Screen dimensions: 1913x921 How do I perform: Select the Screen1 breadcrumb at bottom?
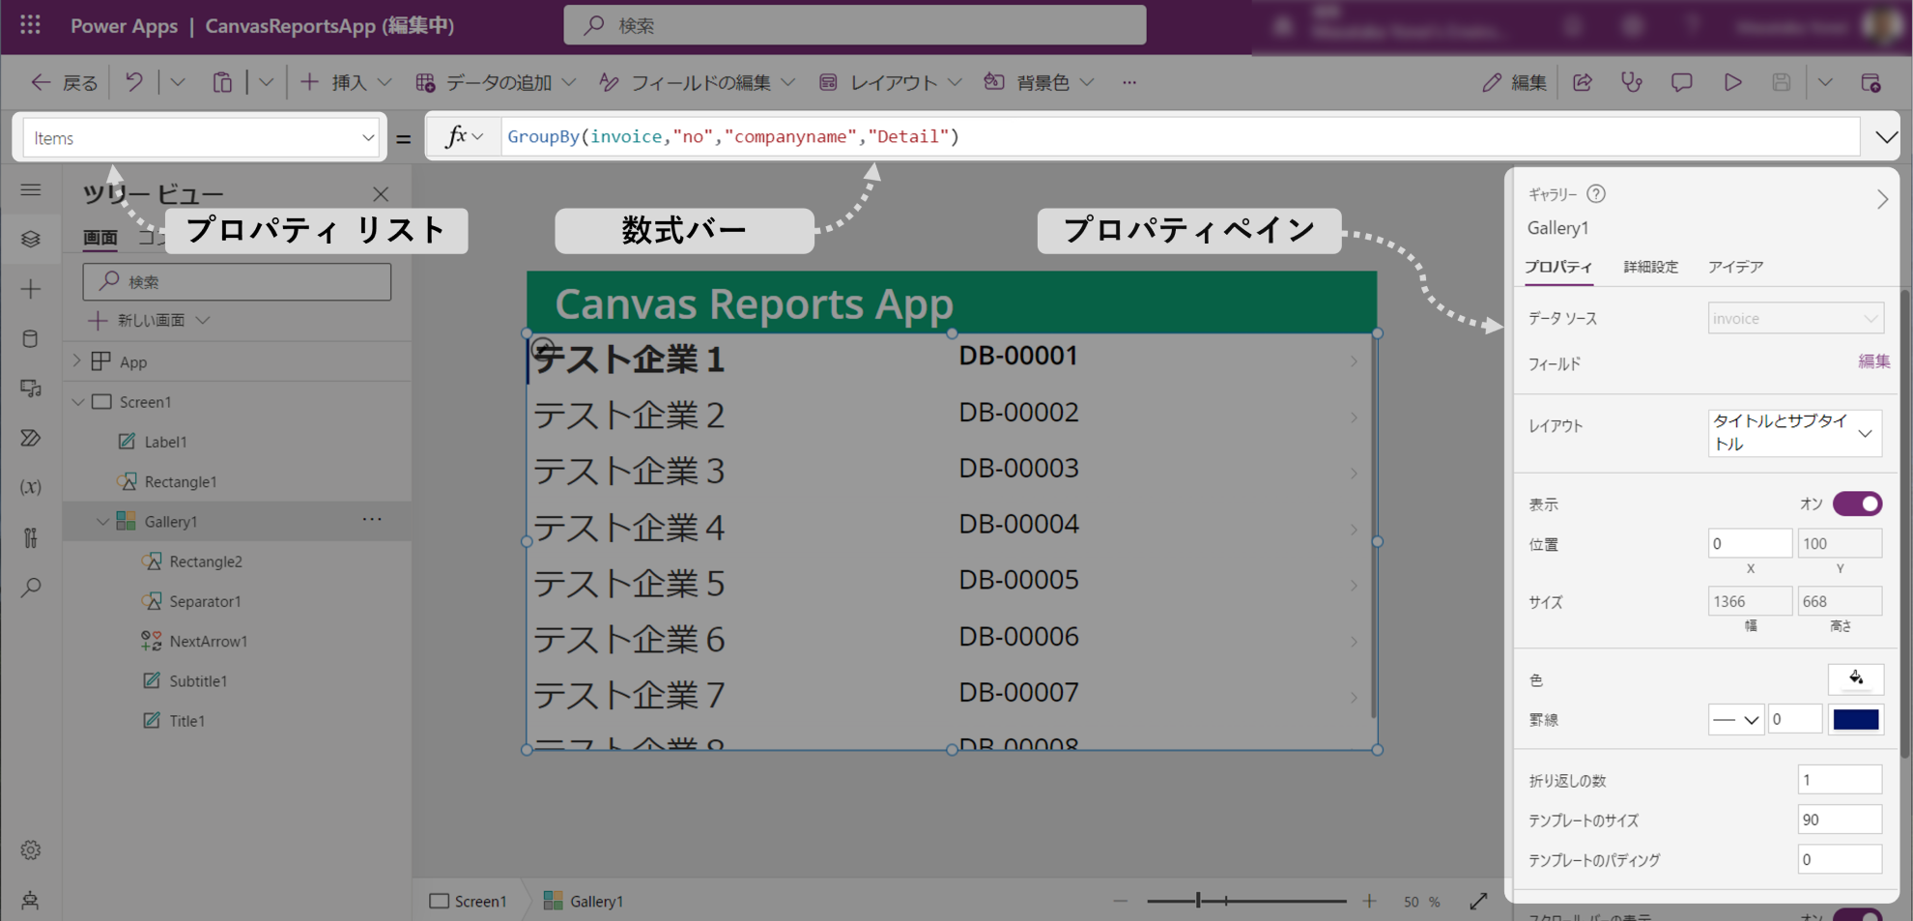pyautogui.click(x=469, y=901)
